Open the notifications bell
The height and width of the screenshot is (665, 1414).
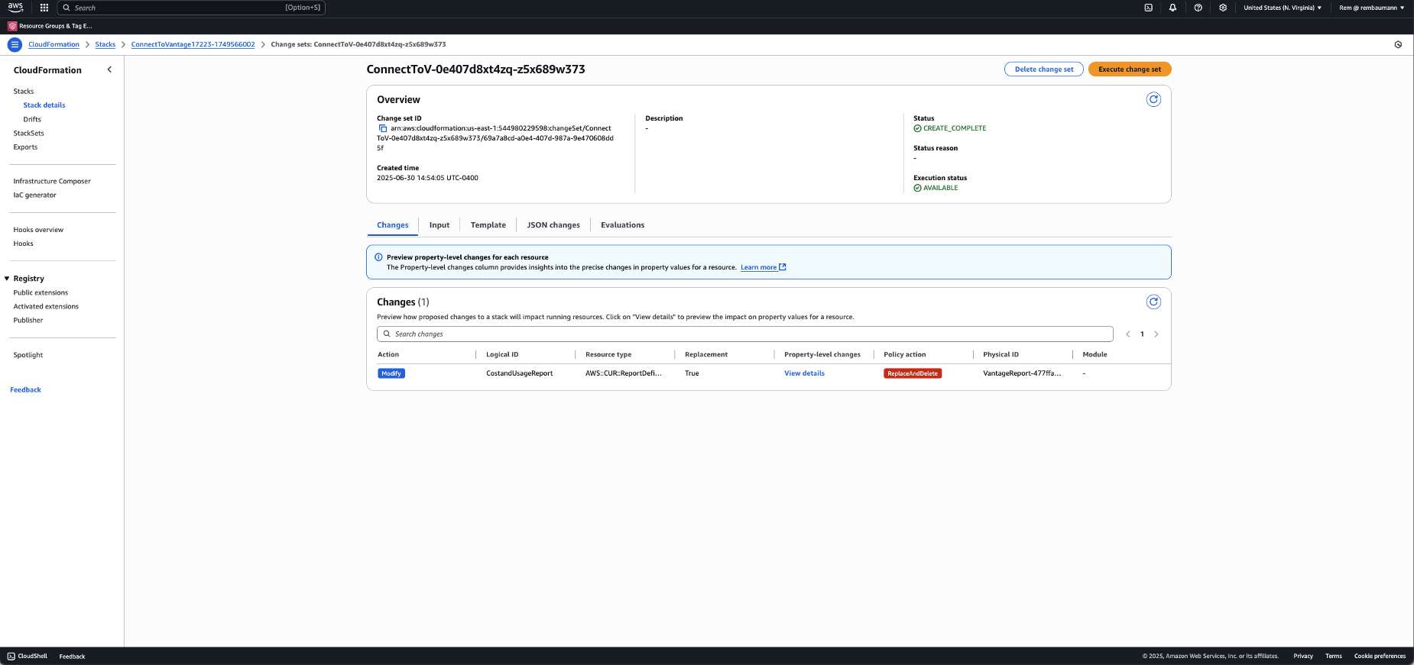click(1172, 8)
